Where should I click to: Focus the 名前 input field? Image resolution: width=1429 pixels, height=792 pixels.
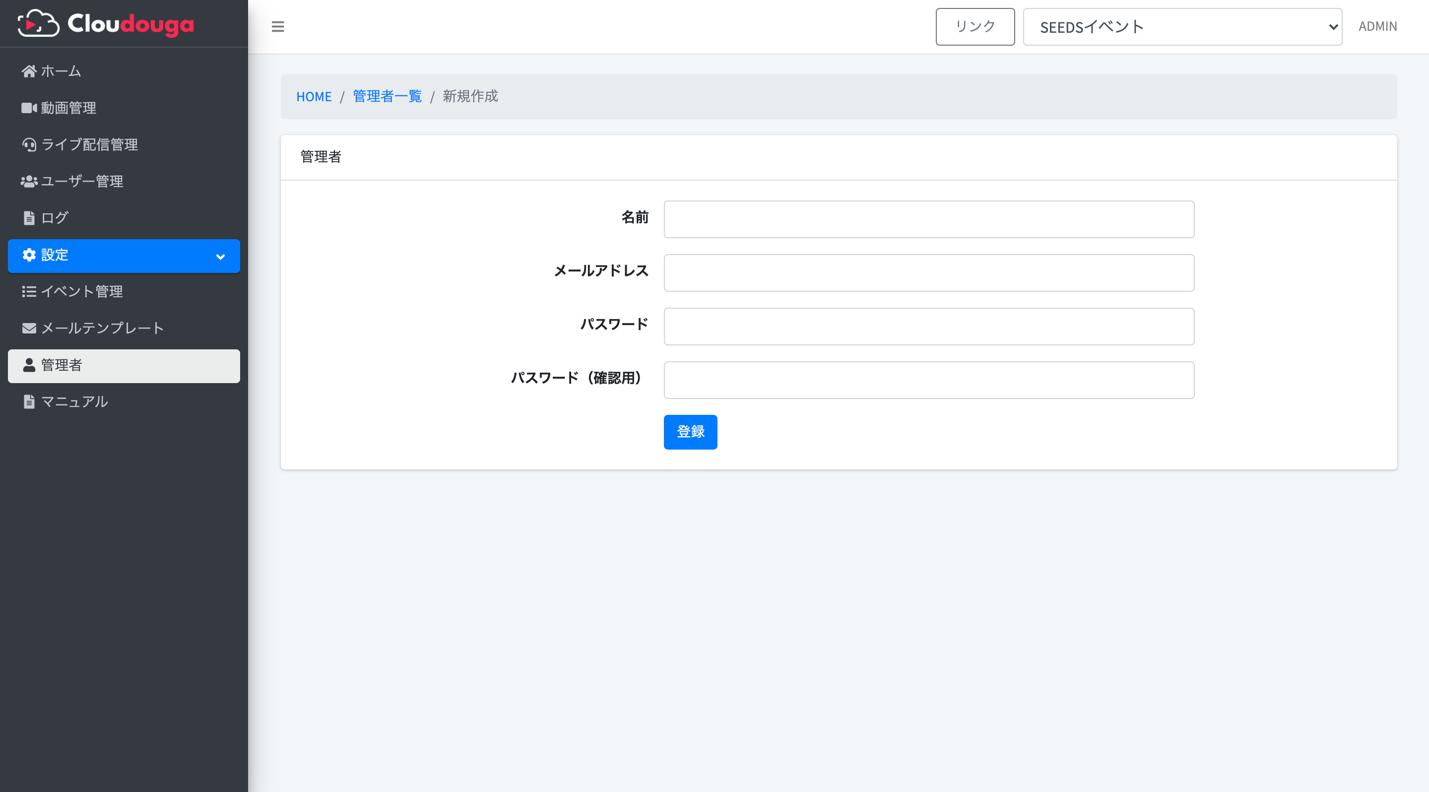coord(929,220)
